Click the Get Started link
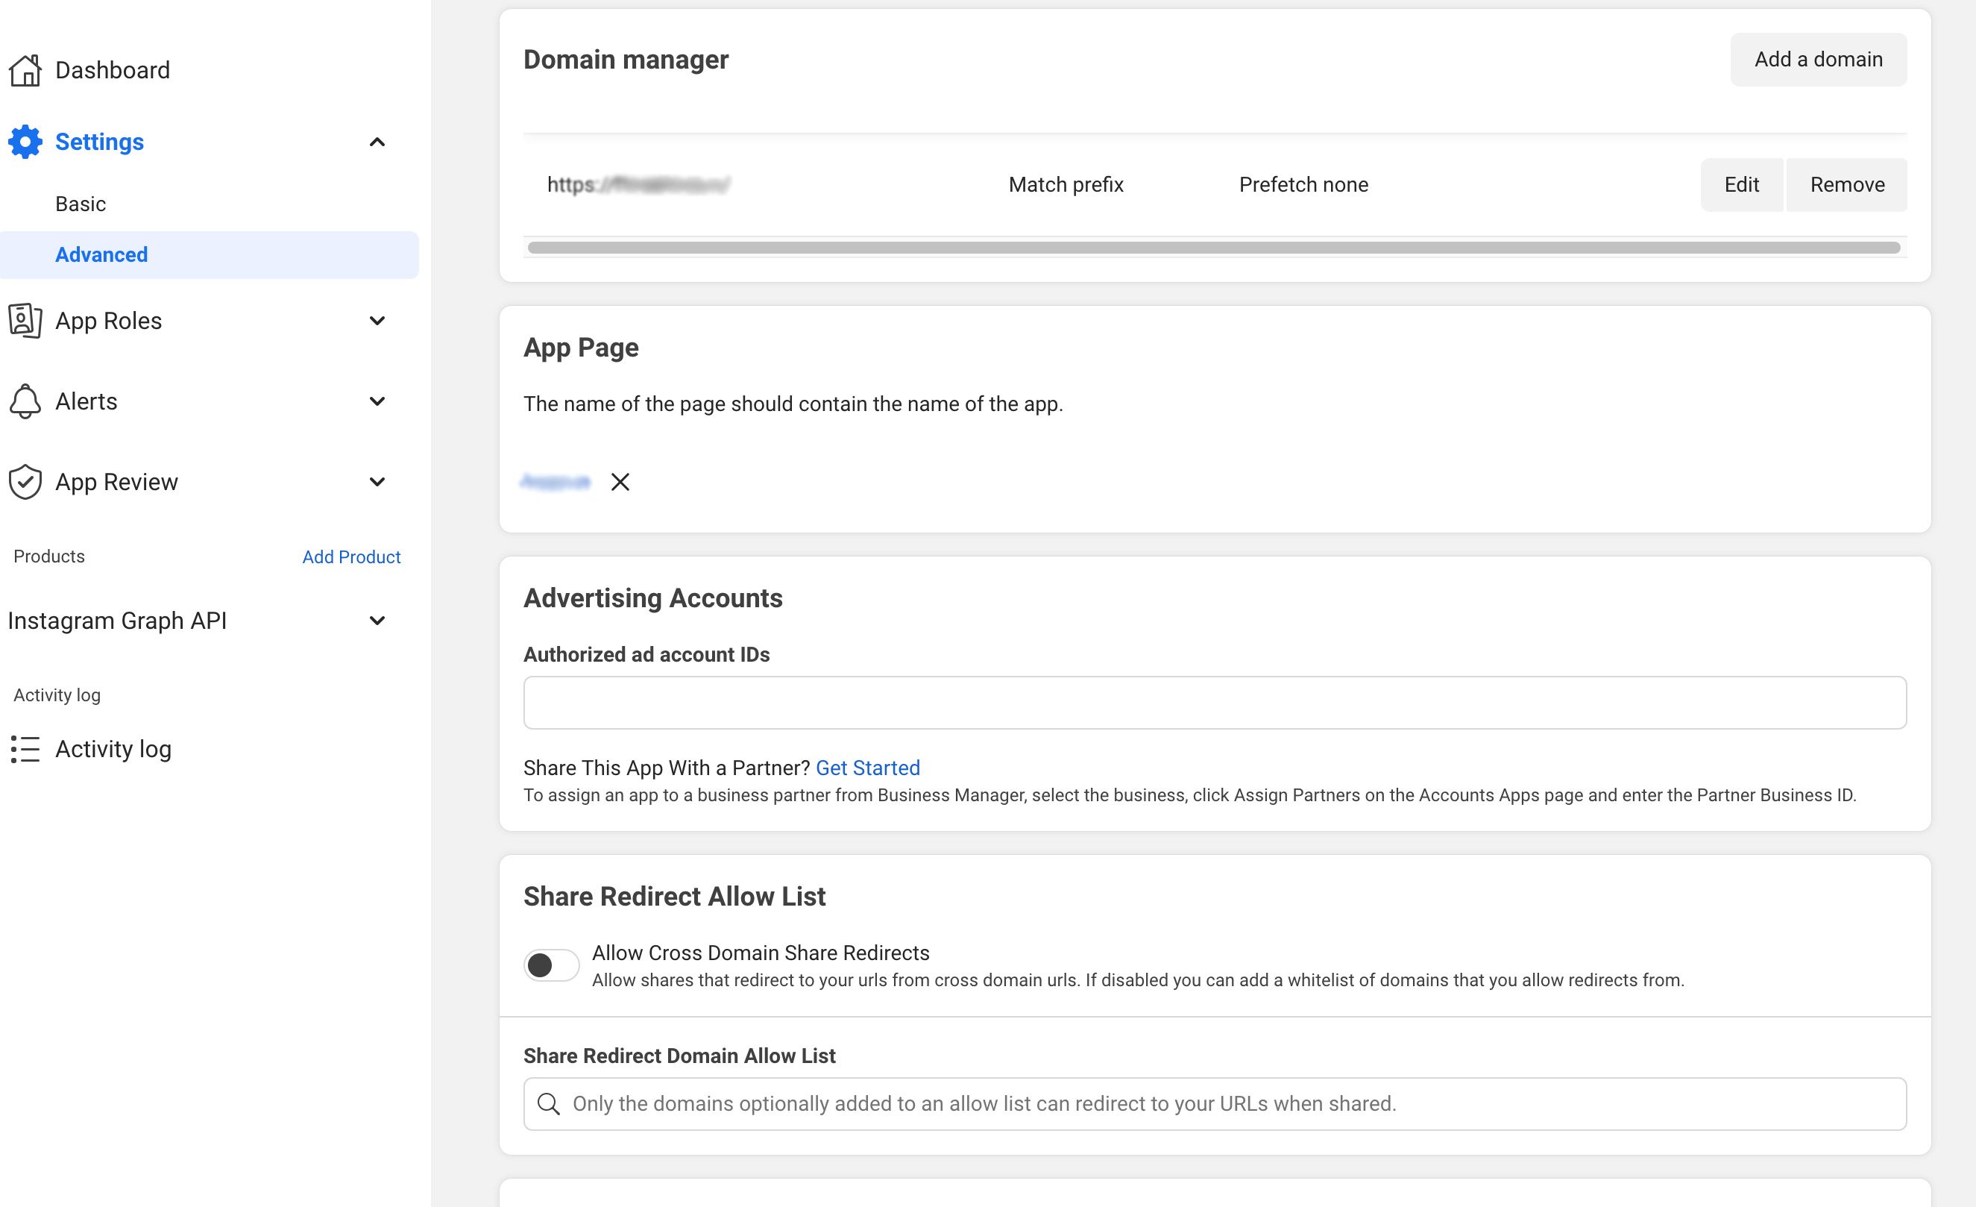The image size is (1976, 1207). (x=868, y=768)
